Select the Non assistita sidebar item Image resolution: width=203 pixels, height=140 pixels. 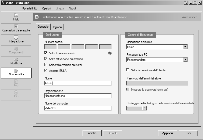click(16, 73)
